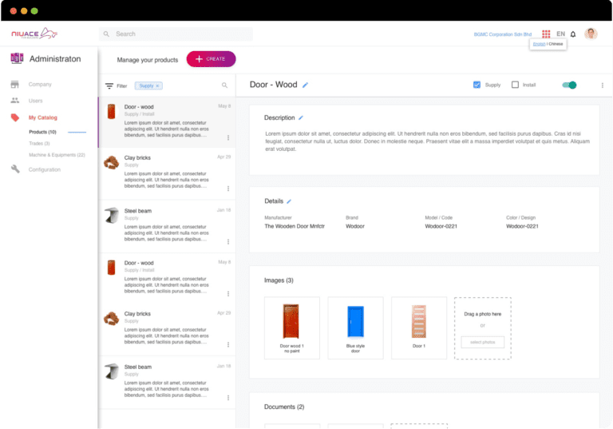Click the Description edit pencil icon
The height and width of the screenshot is (429, 613).
(x=301, y=117)
